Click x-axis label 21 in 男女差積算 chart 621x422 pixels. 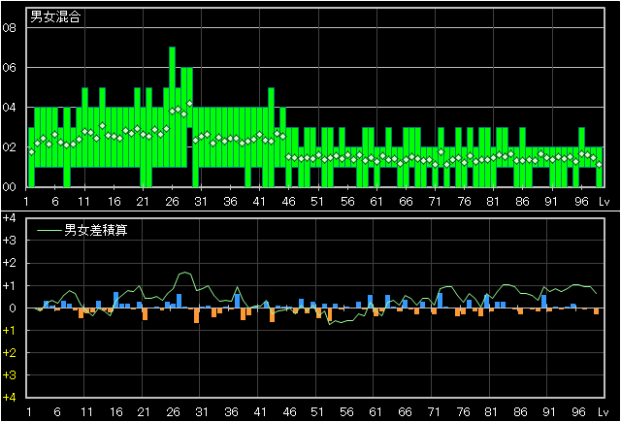145,412
